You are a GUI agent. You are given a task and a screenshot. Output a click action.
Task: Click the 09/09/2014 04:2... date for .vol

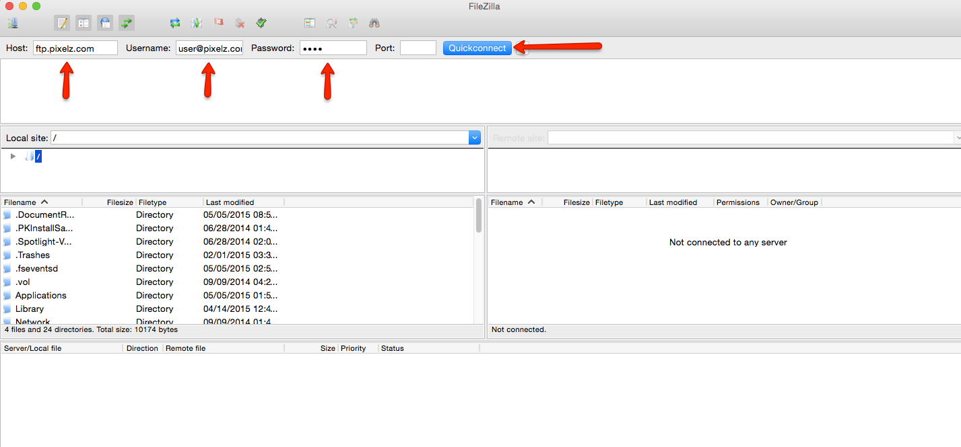click(x=240, y=282)
